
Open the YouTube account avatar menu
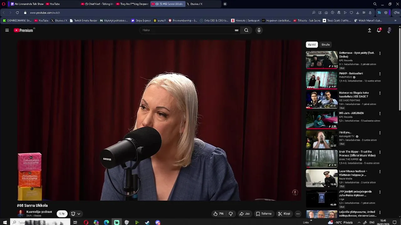tap(389, 30)
